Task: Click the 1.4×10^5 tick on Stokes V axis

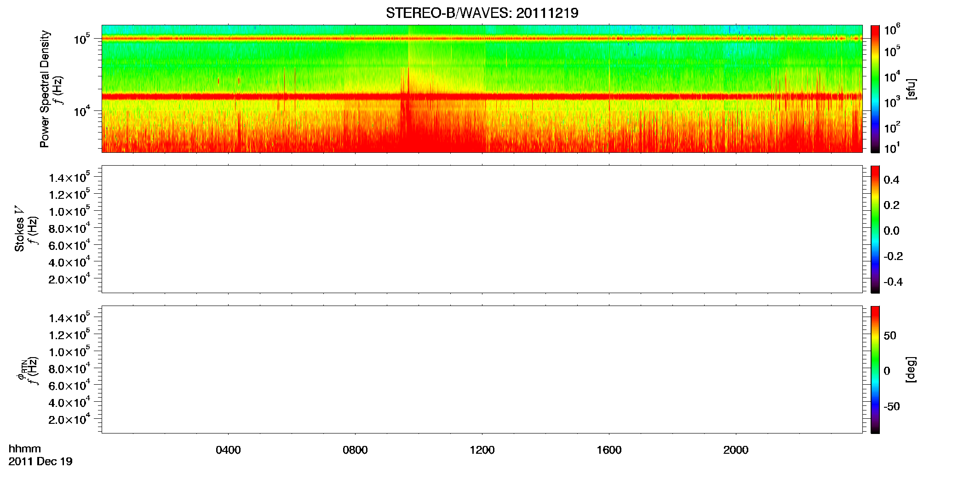Action: (x=69, y=177)
